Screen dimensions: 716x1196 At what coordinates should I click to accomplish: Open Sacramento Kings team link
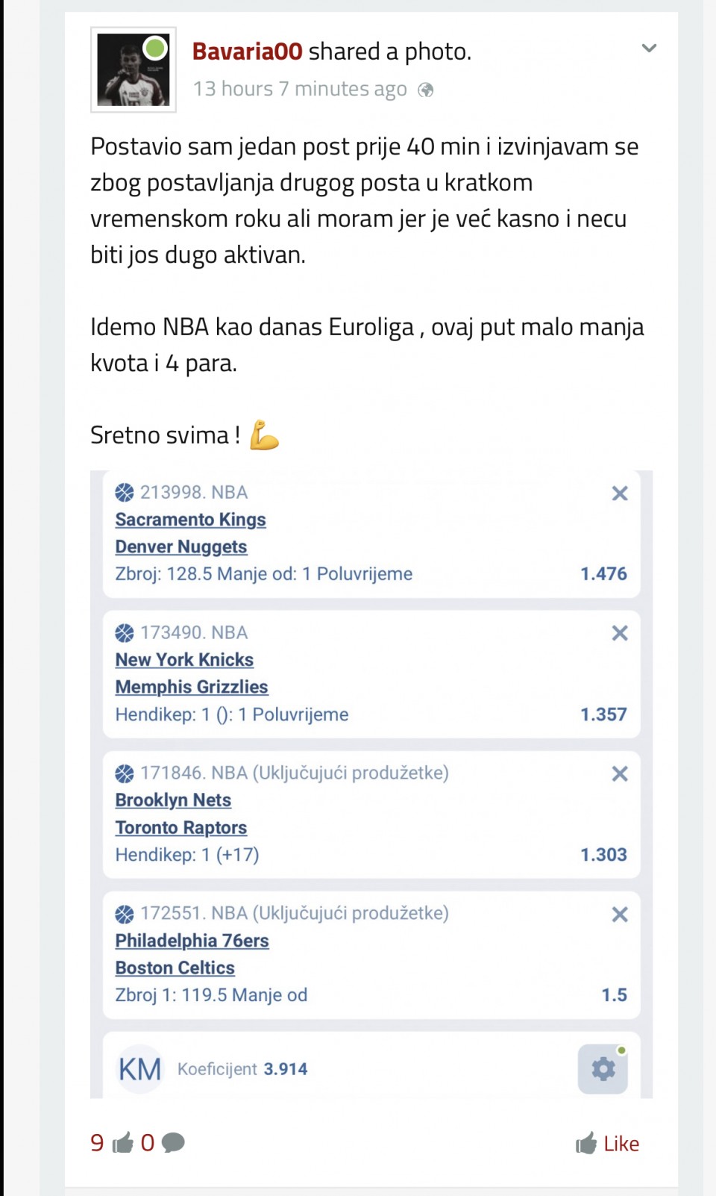pos(190,520)
